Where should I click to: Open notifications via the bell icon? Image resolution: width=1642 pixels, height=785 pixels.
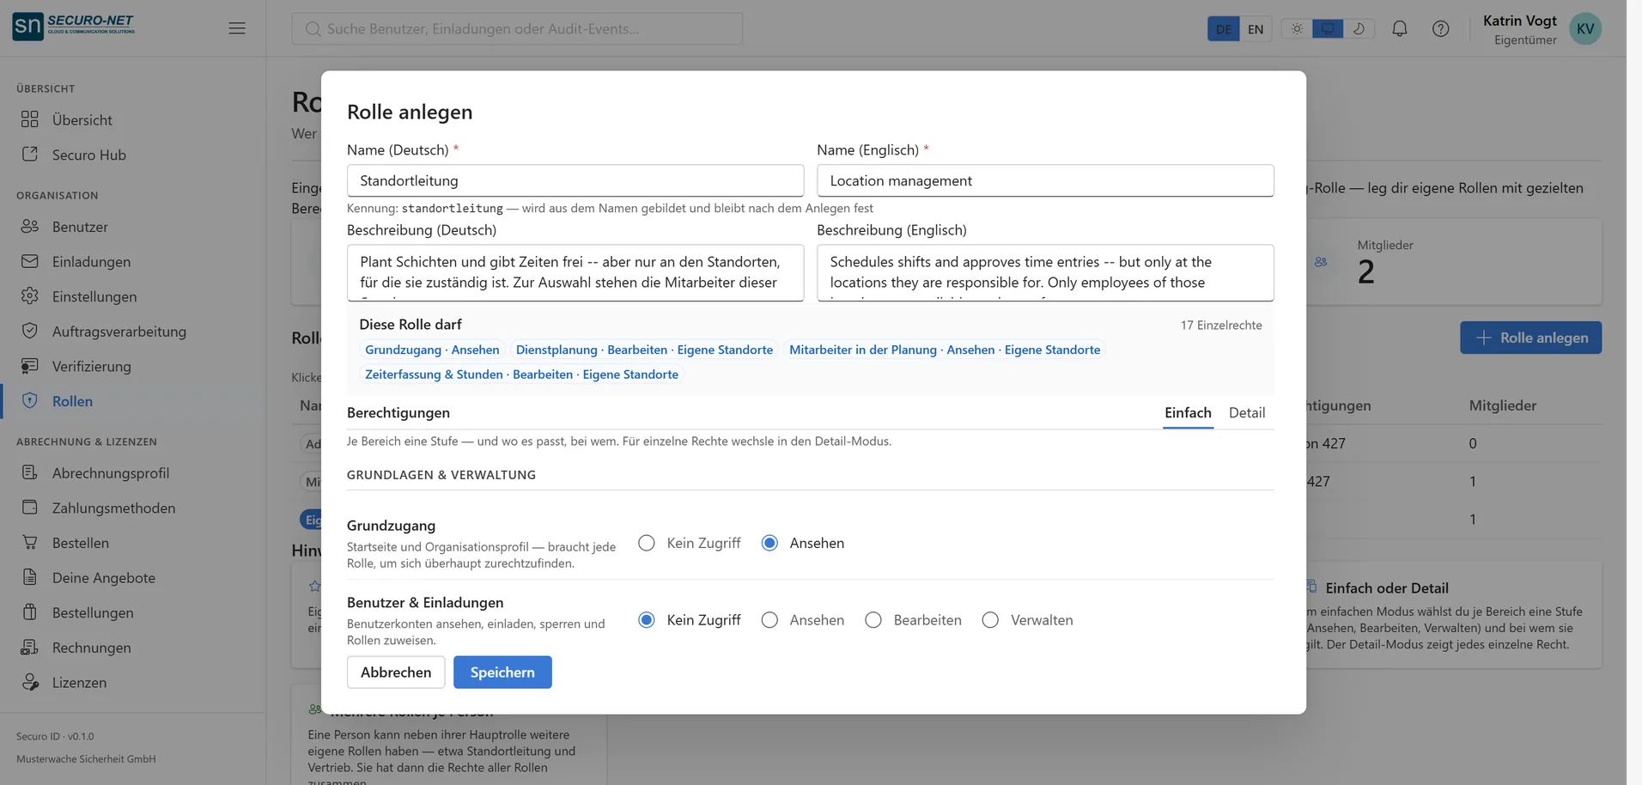click(x=1400, y=28)
